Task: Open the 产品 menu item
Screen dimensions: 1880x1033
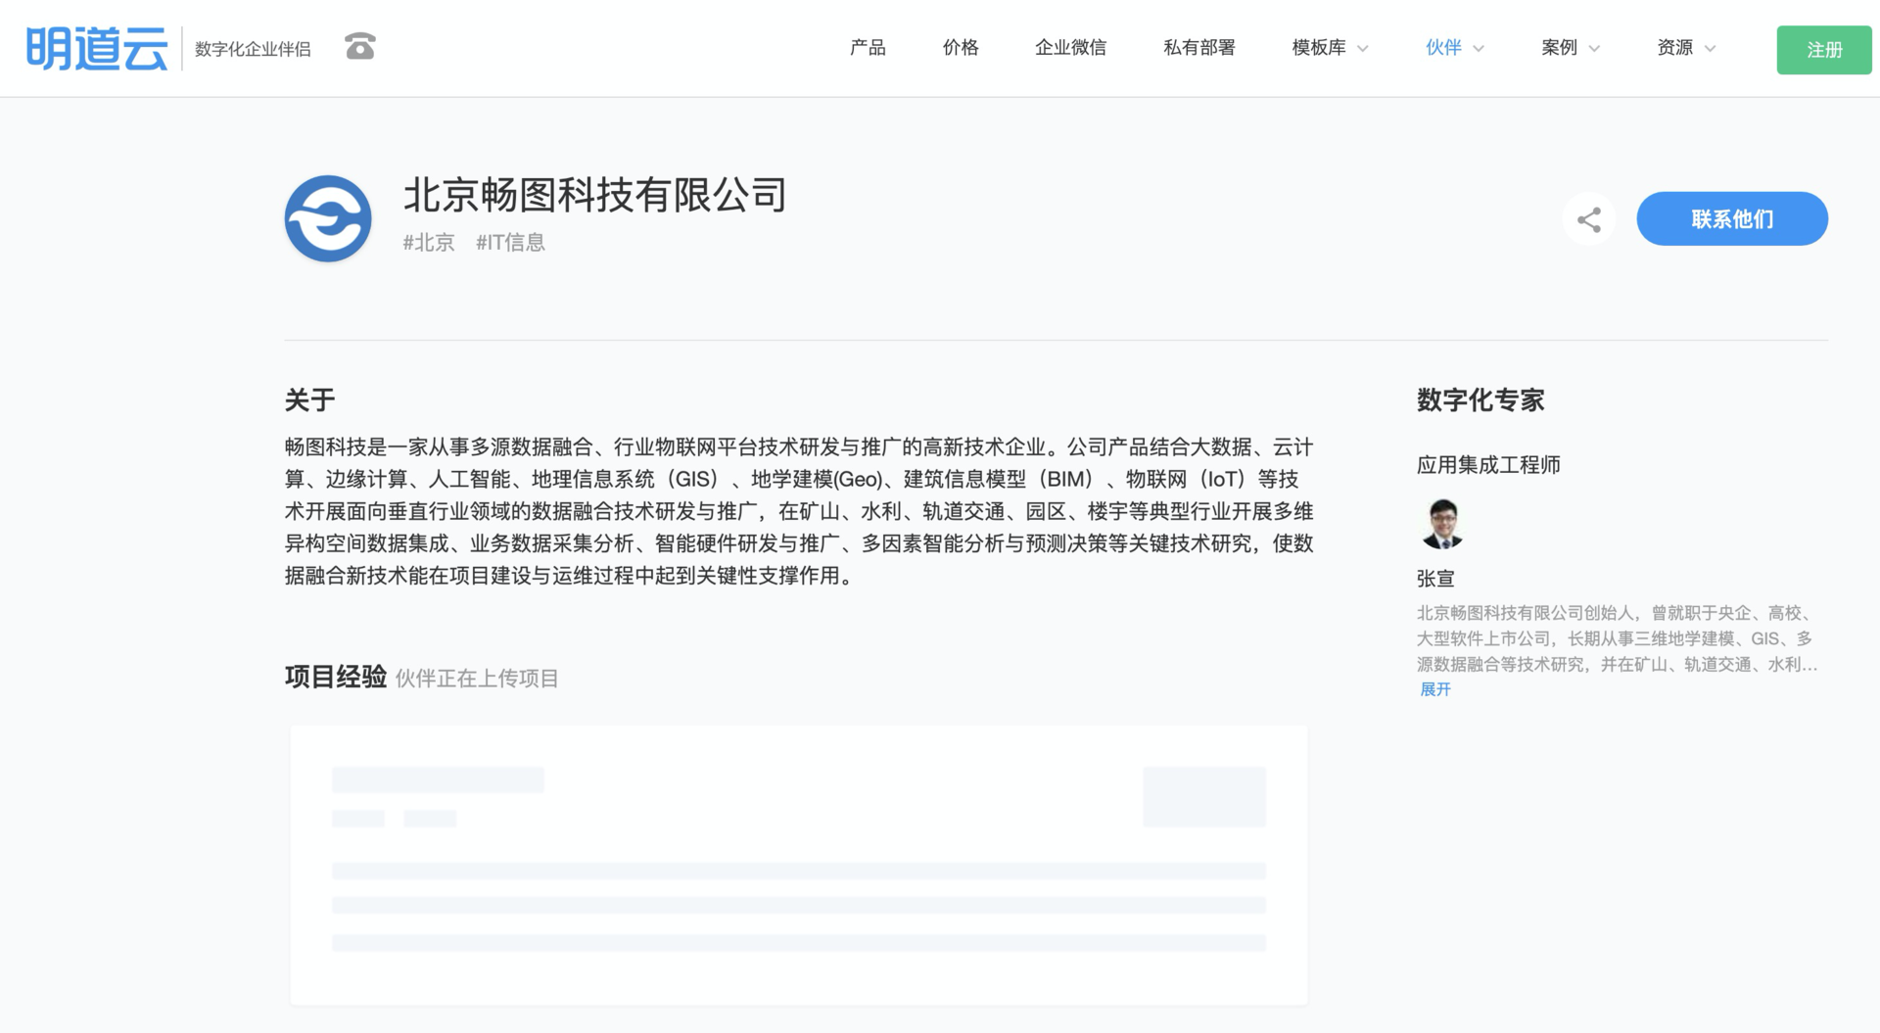Action: tap(868, 48)
